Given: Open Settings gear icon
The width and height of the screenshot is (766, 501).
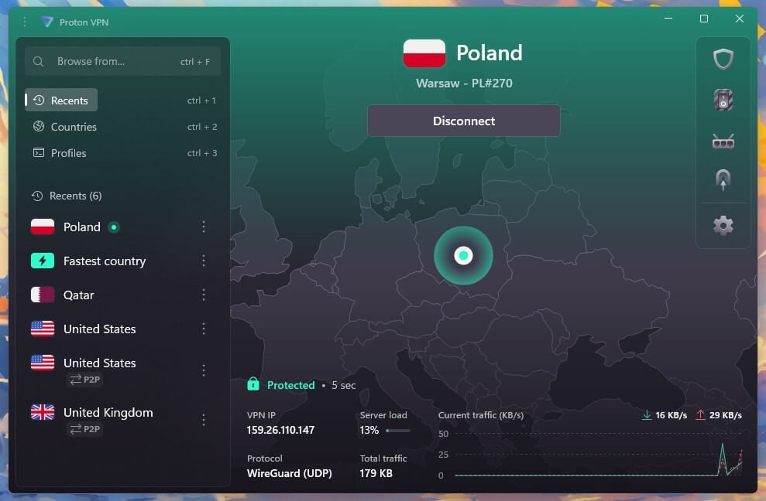Looking at the screenshot, I should coord(723,226).
